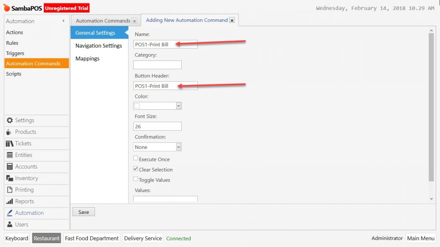The height and width of the screenshot is (247, 440).
Task: Select the Delivery Service department button
Action: point(143,238)
